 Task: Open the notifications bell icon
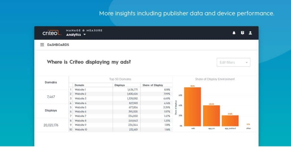coord(234,33)
